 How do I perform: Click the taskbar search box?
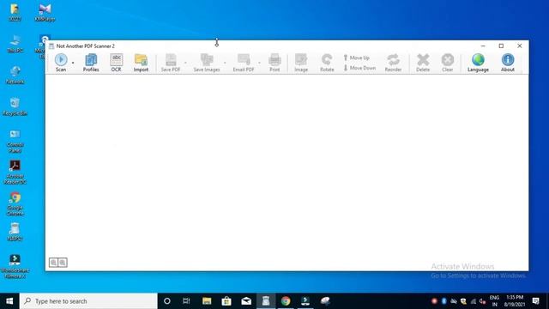point(88,301)
